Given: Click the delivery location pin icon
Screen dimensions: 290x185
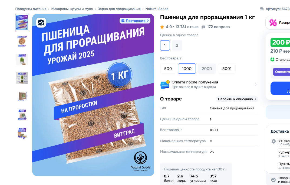Looking at the screenshot, I should click(273, 142).
